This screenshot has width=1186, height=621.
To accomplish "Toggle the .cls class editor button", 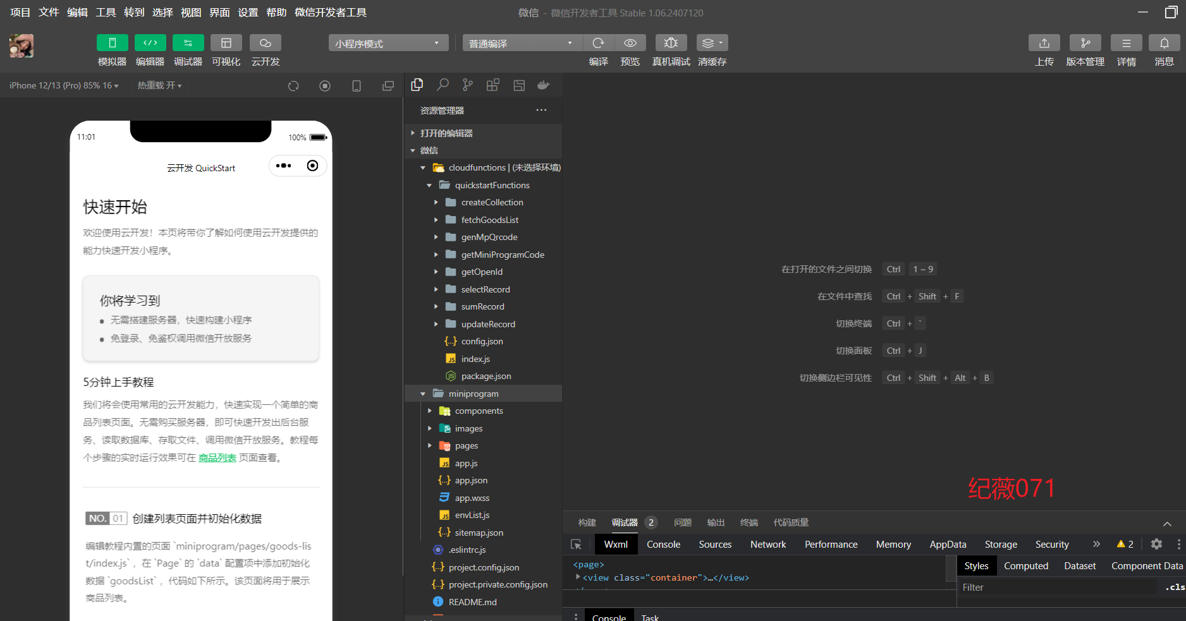I will [1175, 587].
